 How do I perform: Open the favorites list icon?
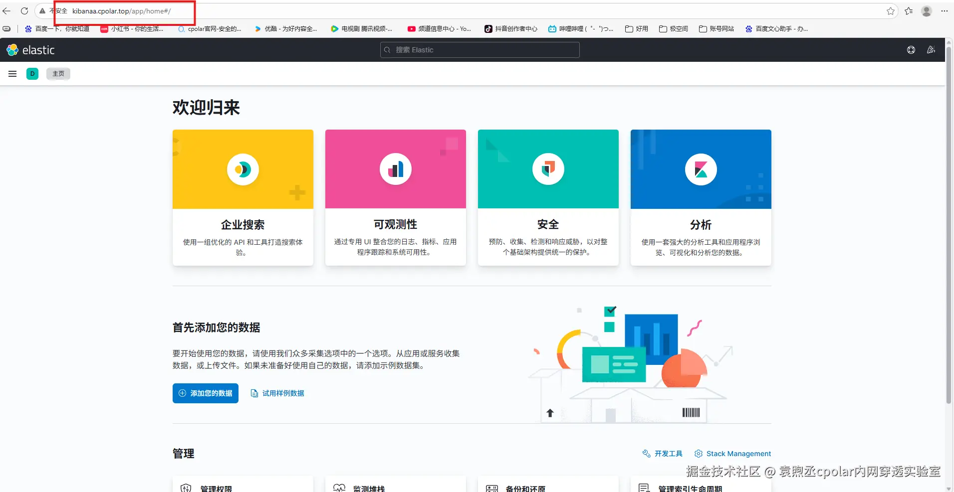point(909,11)
